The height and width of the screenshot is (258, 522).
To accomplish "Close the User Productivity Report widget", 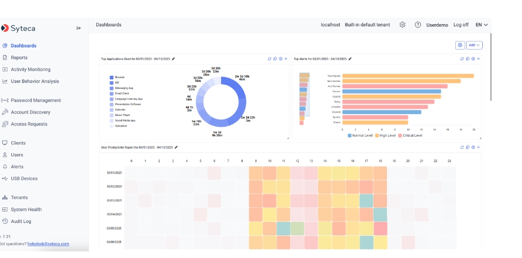I will 478,147.
